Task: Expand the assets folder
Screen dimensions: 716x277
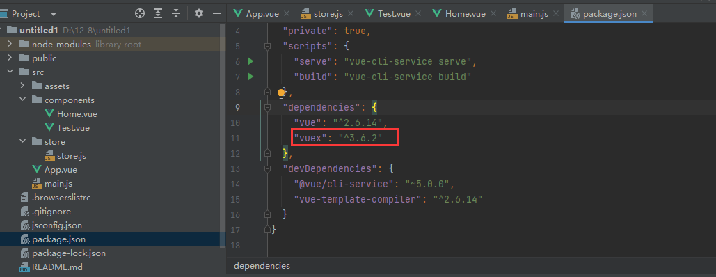Action: click(x=23, y=86)
